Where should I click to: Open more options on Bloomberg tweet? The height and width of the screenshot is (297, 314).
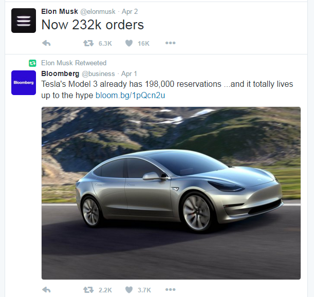point(171,289)
